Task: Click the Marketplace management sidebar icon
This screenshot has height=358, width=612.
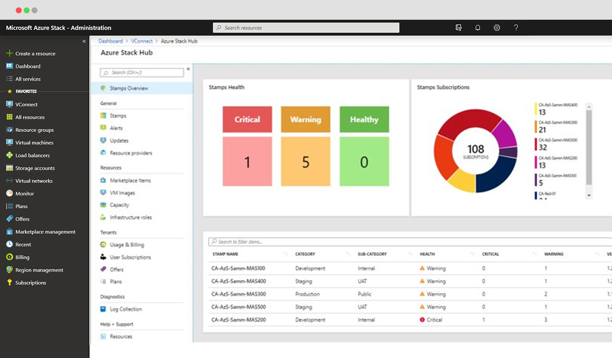Action: coord(9,231)
